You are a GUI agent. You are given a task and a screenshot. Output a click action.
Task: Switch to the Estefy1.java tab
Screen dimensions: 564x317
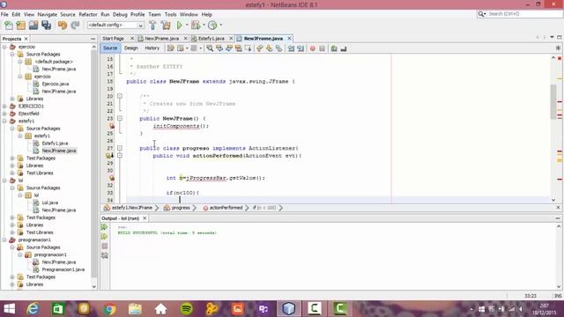click(211, 39)
